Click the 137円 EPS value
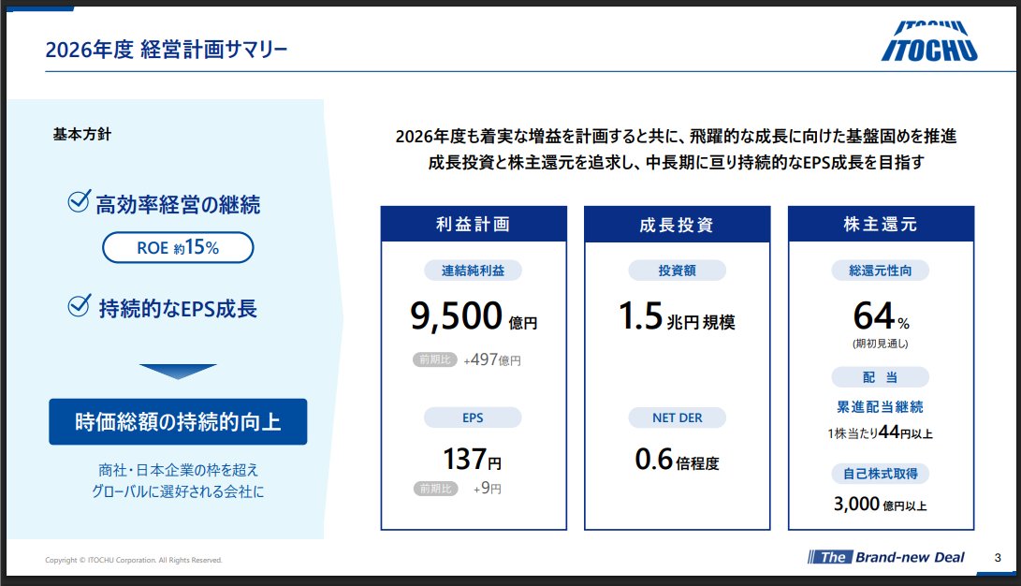This screenshot has height=586, width=1021. point(473,459)
